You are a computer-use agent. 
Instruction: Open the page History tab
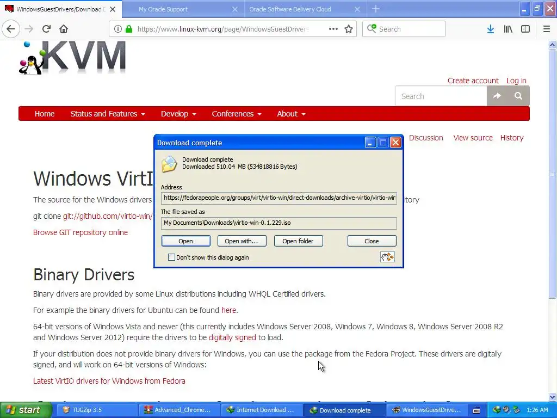[x=512, y=138]
